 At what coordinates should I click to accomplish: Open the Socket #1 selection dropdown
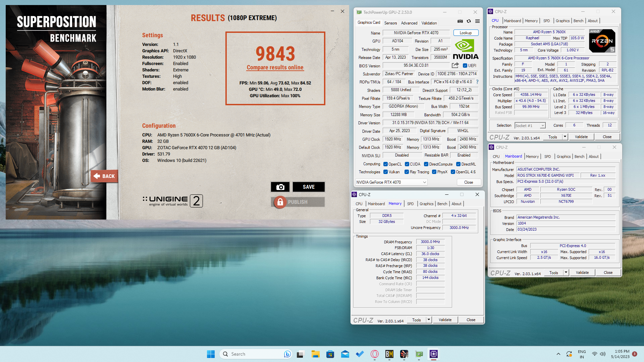tap(530, 126)
